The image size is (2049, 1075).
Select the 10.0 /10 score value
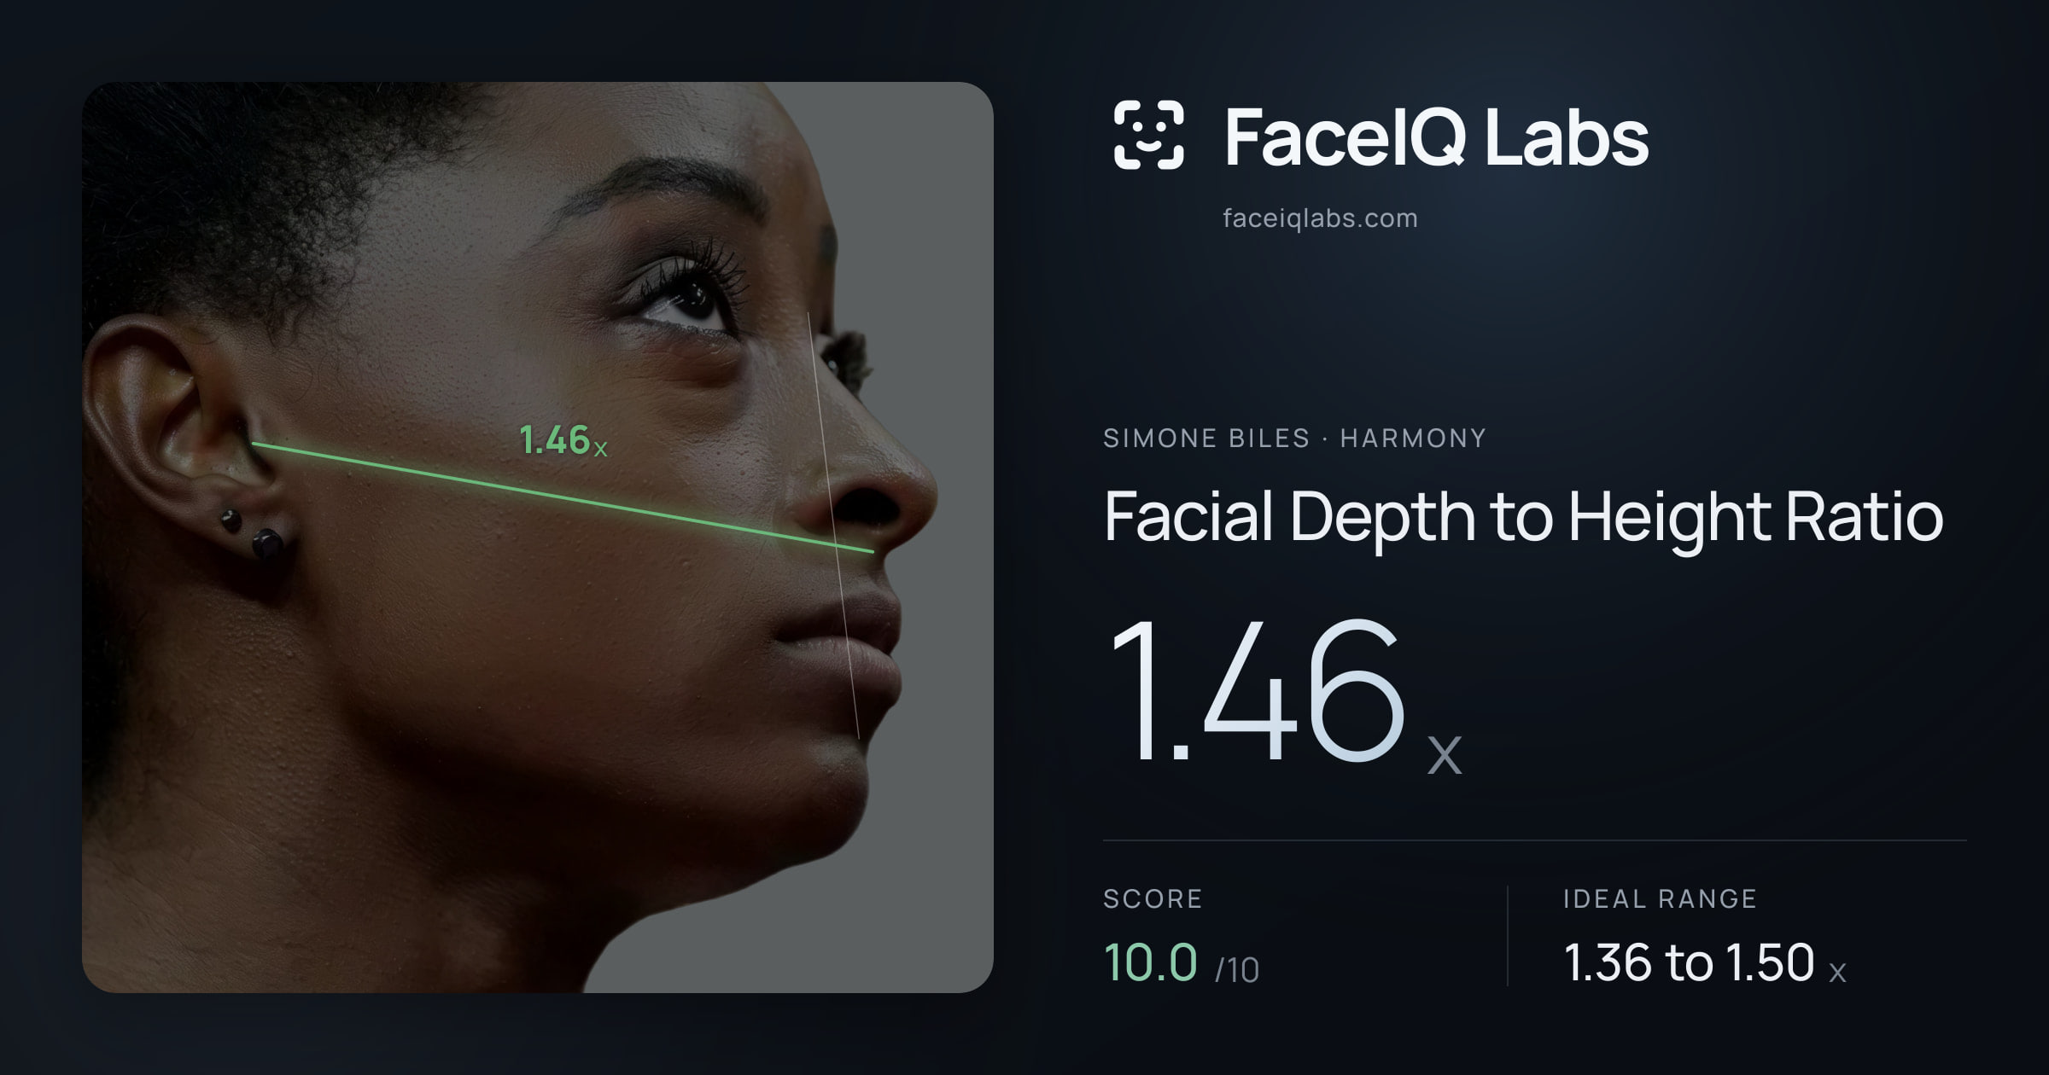[x=1182, y=963]
